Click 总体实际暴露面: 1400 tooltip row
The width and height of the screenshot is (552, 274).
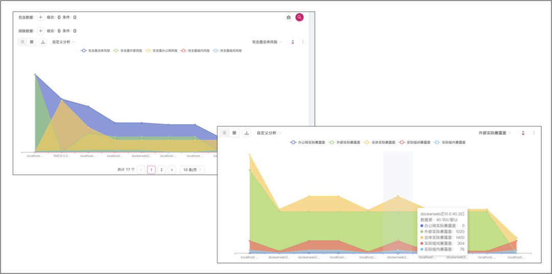[443, 237]
